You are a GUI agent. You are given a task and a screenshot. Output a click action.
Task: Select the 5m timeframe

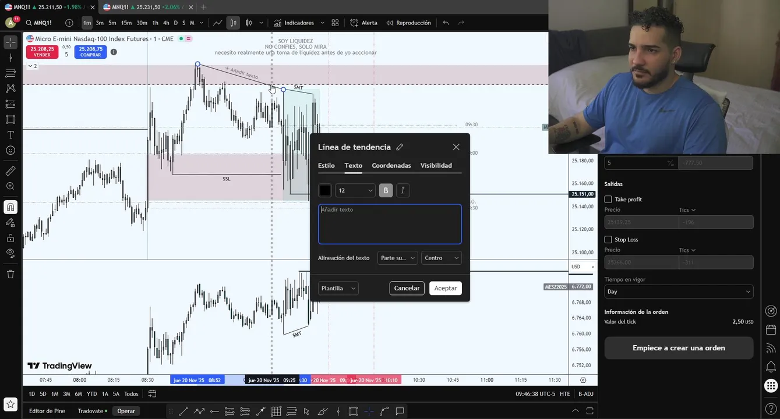point(112,23)
